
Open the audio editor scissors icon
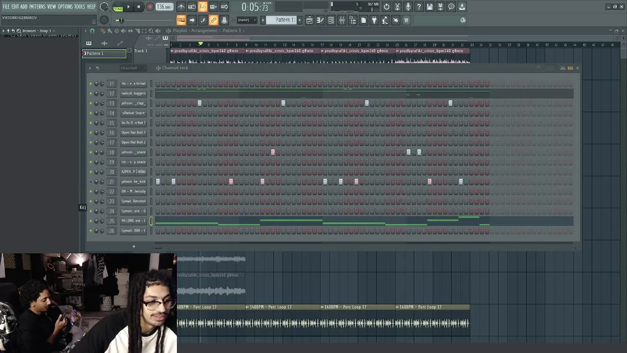[x=397, y=7]
